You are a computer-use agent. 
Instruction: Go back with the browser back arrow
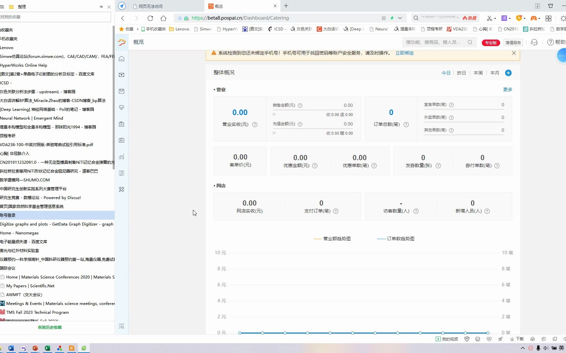tap(123, 18)
